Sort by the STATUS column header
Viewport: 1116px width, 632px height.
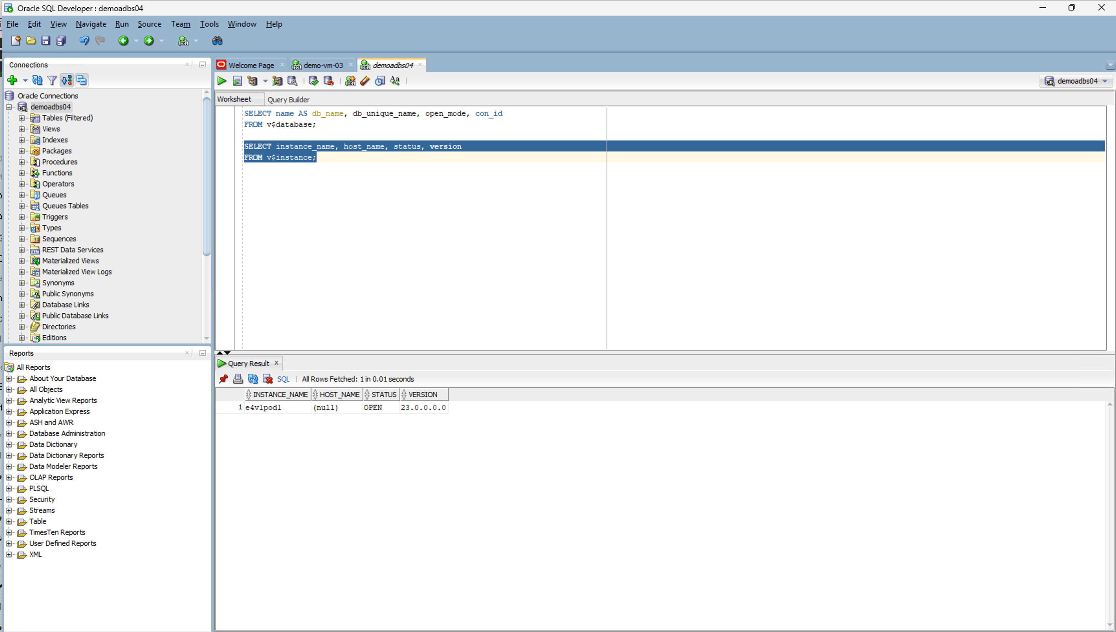[384, 394]
